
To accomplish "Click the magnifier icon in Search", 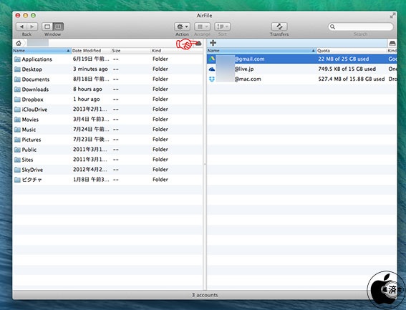I will pyautogui.click(x=333, y=26).
